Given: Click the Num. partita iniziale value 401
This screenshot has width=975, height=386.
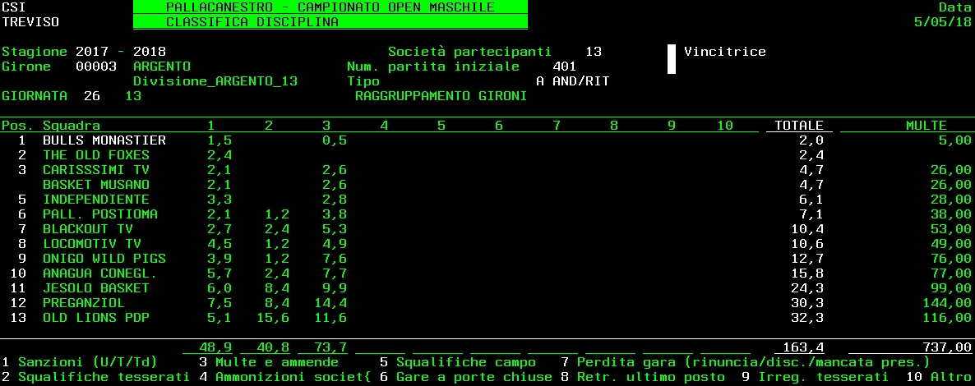Looking at the screenshot, I should [564, 67].
